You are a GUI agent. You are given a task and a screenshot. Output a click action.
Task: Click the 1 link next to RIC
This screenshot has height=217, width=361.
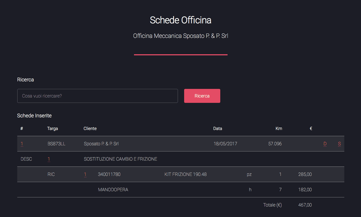click(x=85, y=174)
